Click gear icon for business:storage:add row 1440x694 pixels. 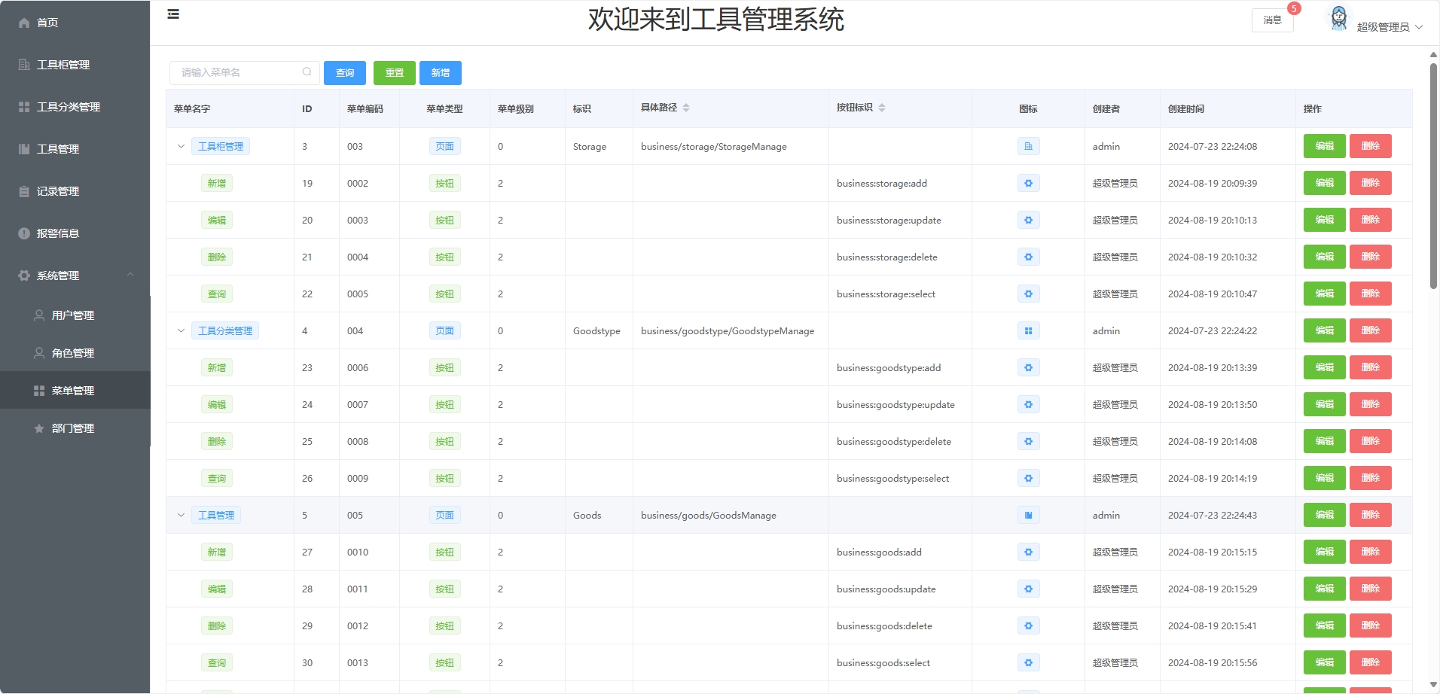pyautogui.click(x=1028, y=184)
